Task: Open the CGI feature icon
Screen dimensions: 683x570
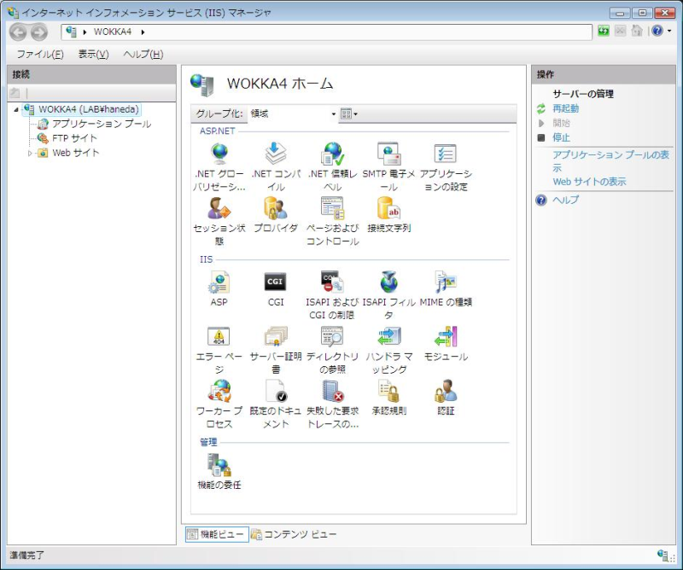Action: click(276, 282)
